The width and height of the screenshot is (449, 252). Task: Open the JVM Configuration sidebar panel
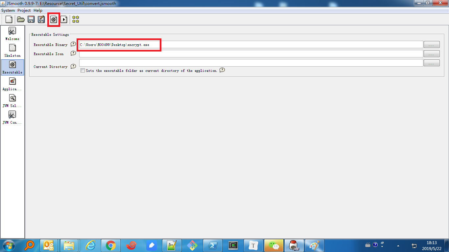[x=12, y=117]
